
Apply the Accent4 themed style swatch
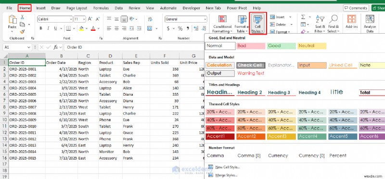[312, 136]
